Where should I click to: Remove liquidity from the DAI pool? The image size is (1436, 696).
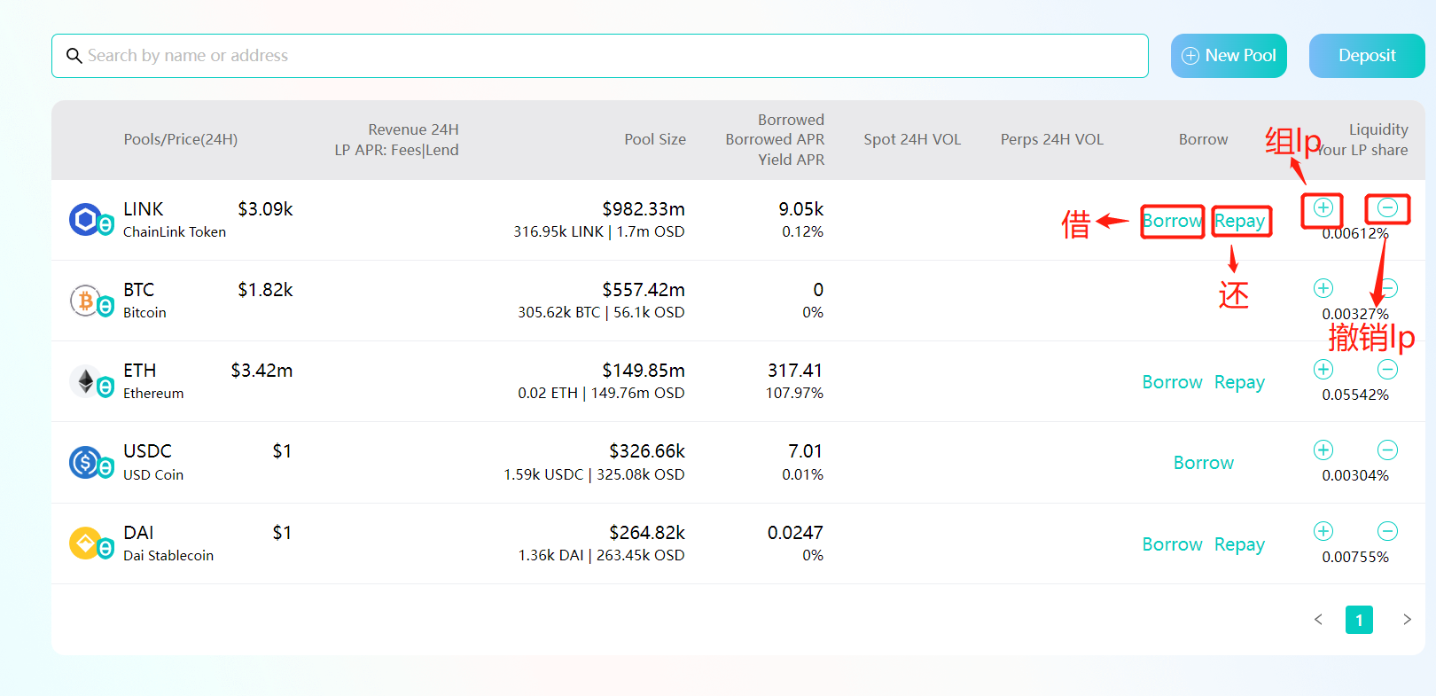point(1387,531)
